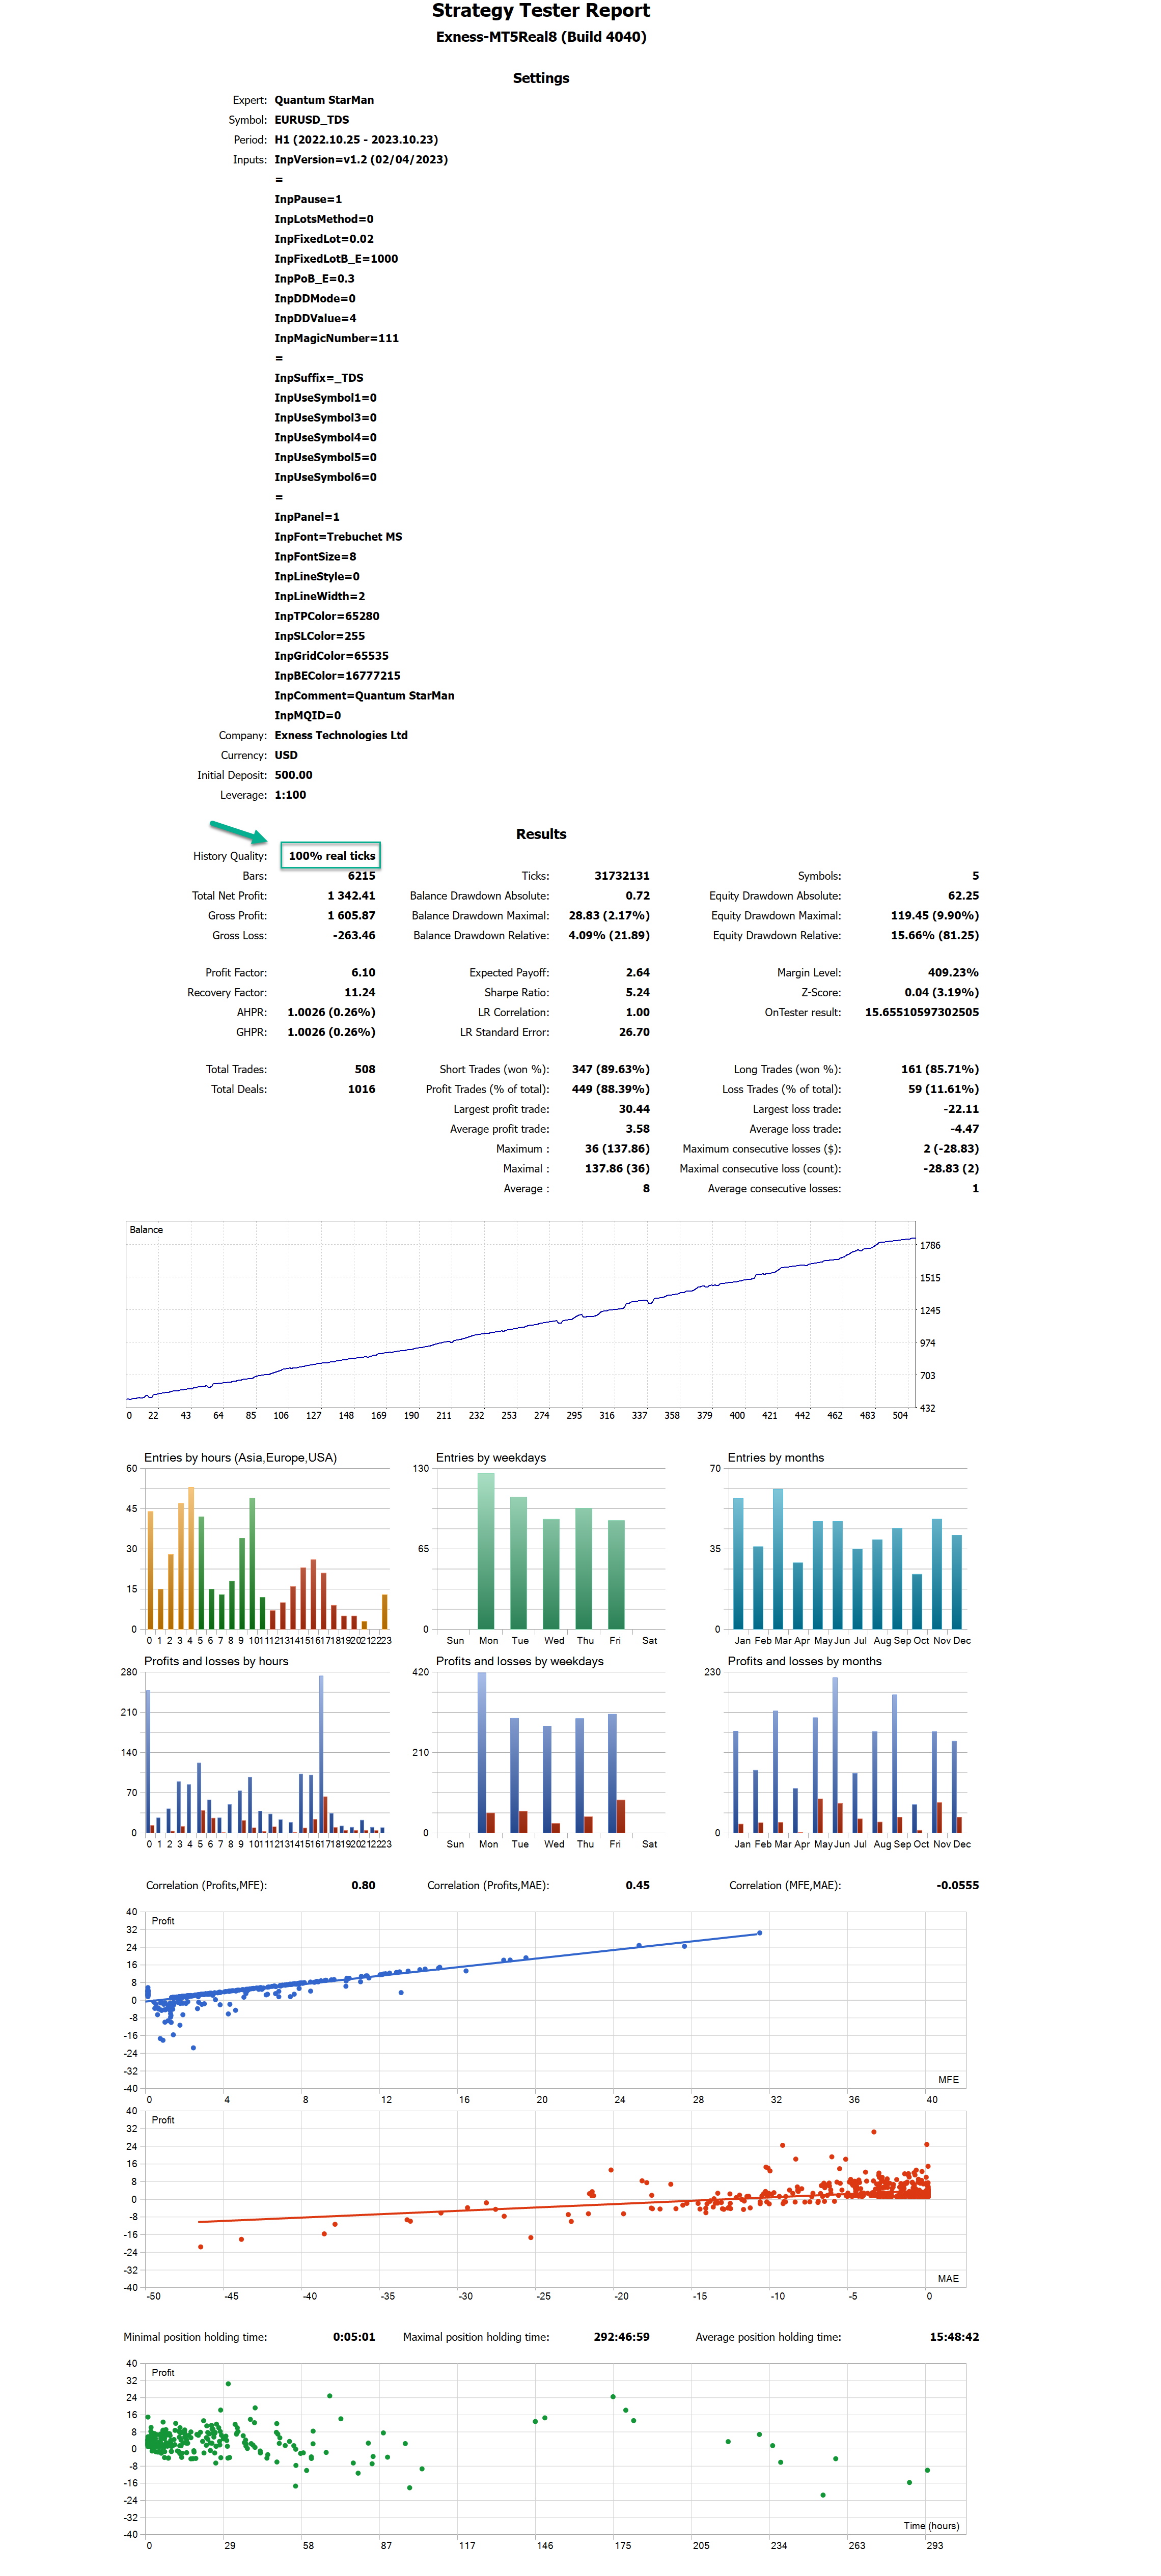The height and width of the screenshot is (2576, 1161).
Task: Click the Profit Factor value 6.10
Action: point(363,973)
